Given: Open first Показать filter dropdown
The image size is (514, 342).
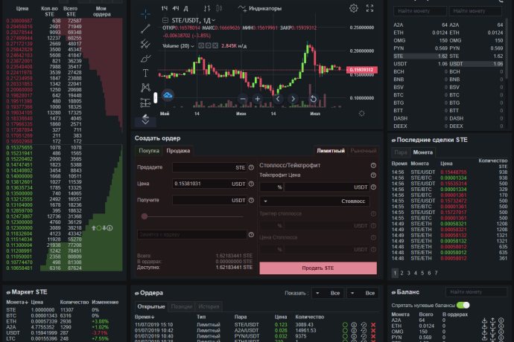Looking at the screenshot, I should 328,293.
